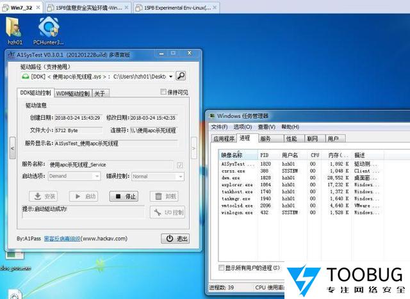Enable 显示所有用户的进程 checkbox
Screen dimensions: 410x299
[221, 268]
